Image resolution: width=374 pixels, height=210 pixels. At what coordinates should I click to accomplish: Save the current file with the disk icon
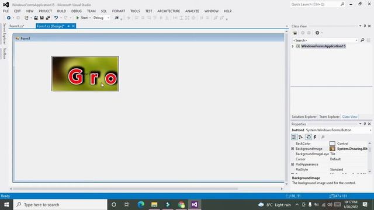41,18
